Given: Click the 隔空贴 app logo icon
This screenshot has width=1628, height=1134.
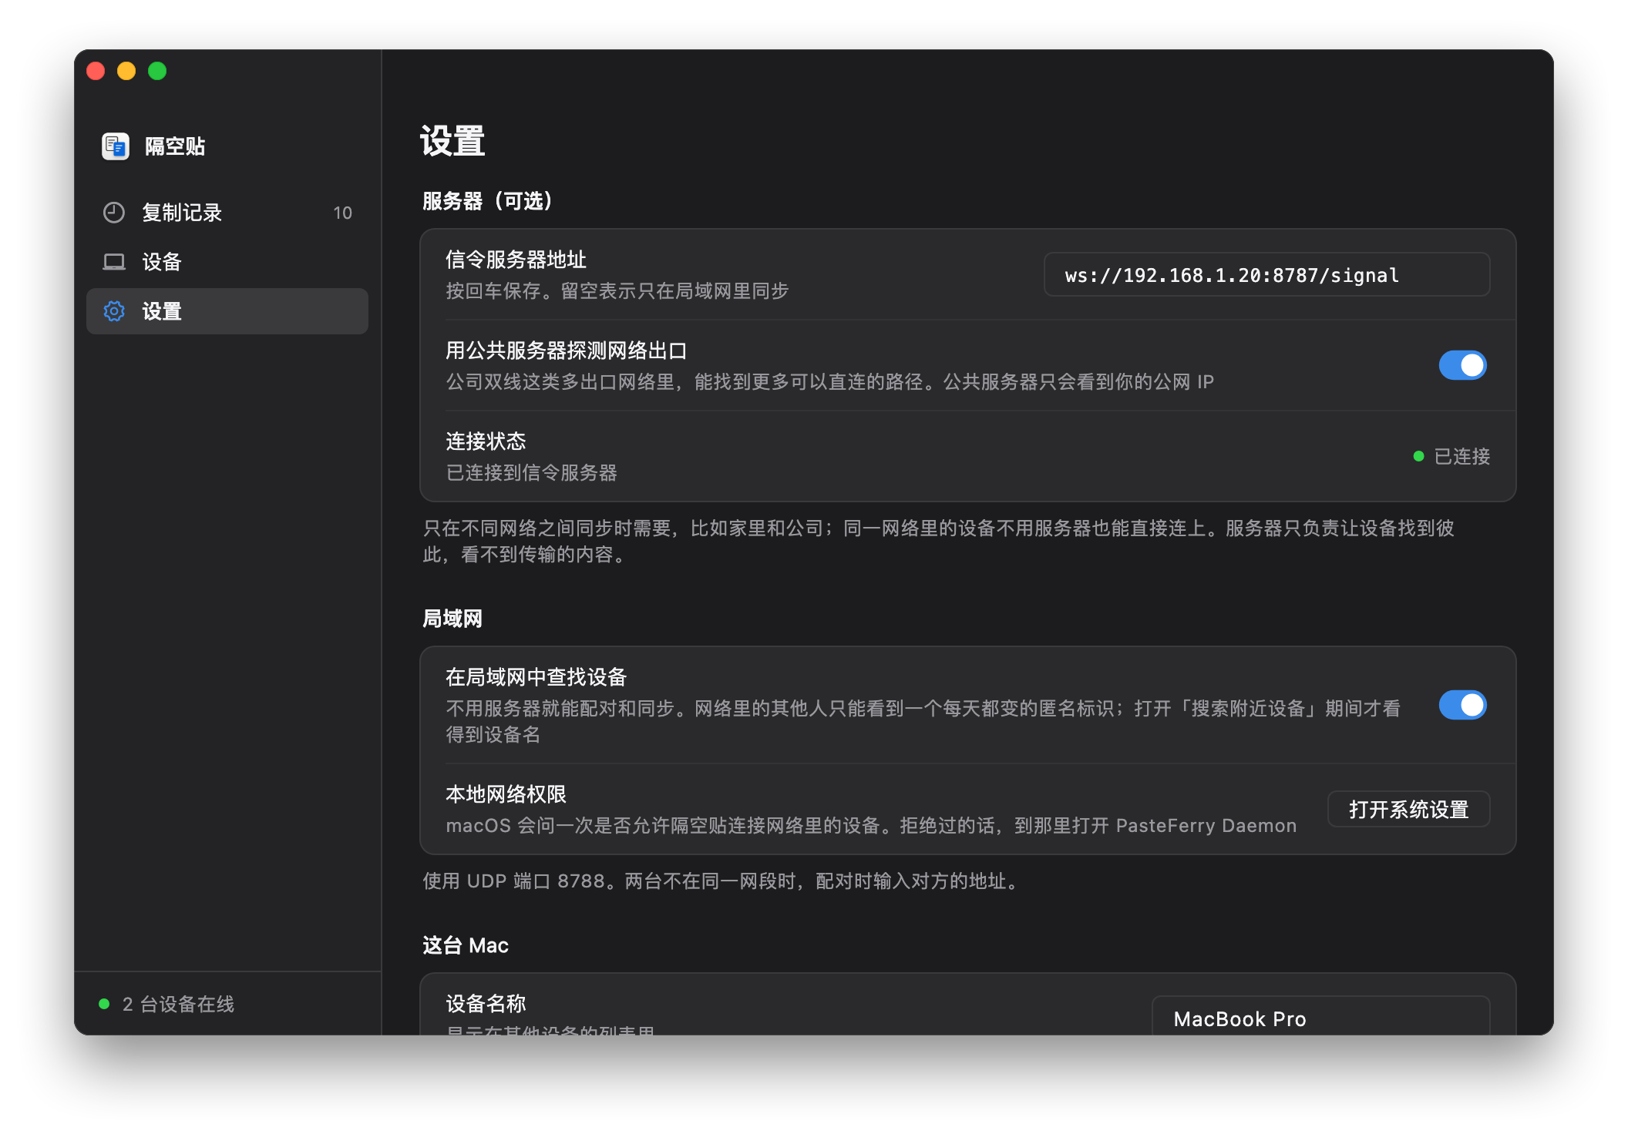Looking at the screenshot, I should pos(116,146).
